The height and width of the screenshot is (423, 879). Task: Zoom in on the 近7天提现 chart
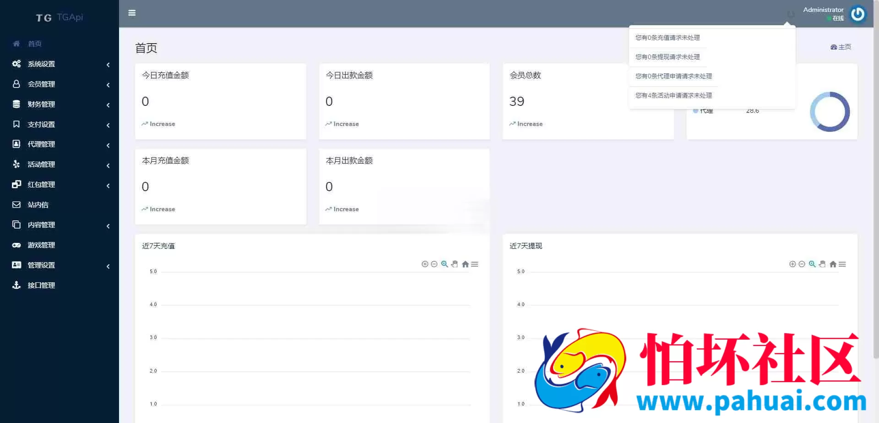792,264
